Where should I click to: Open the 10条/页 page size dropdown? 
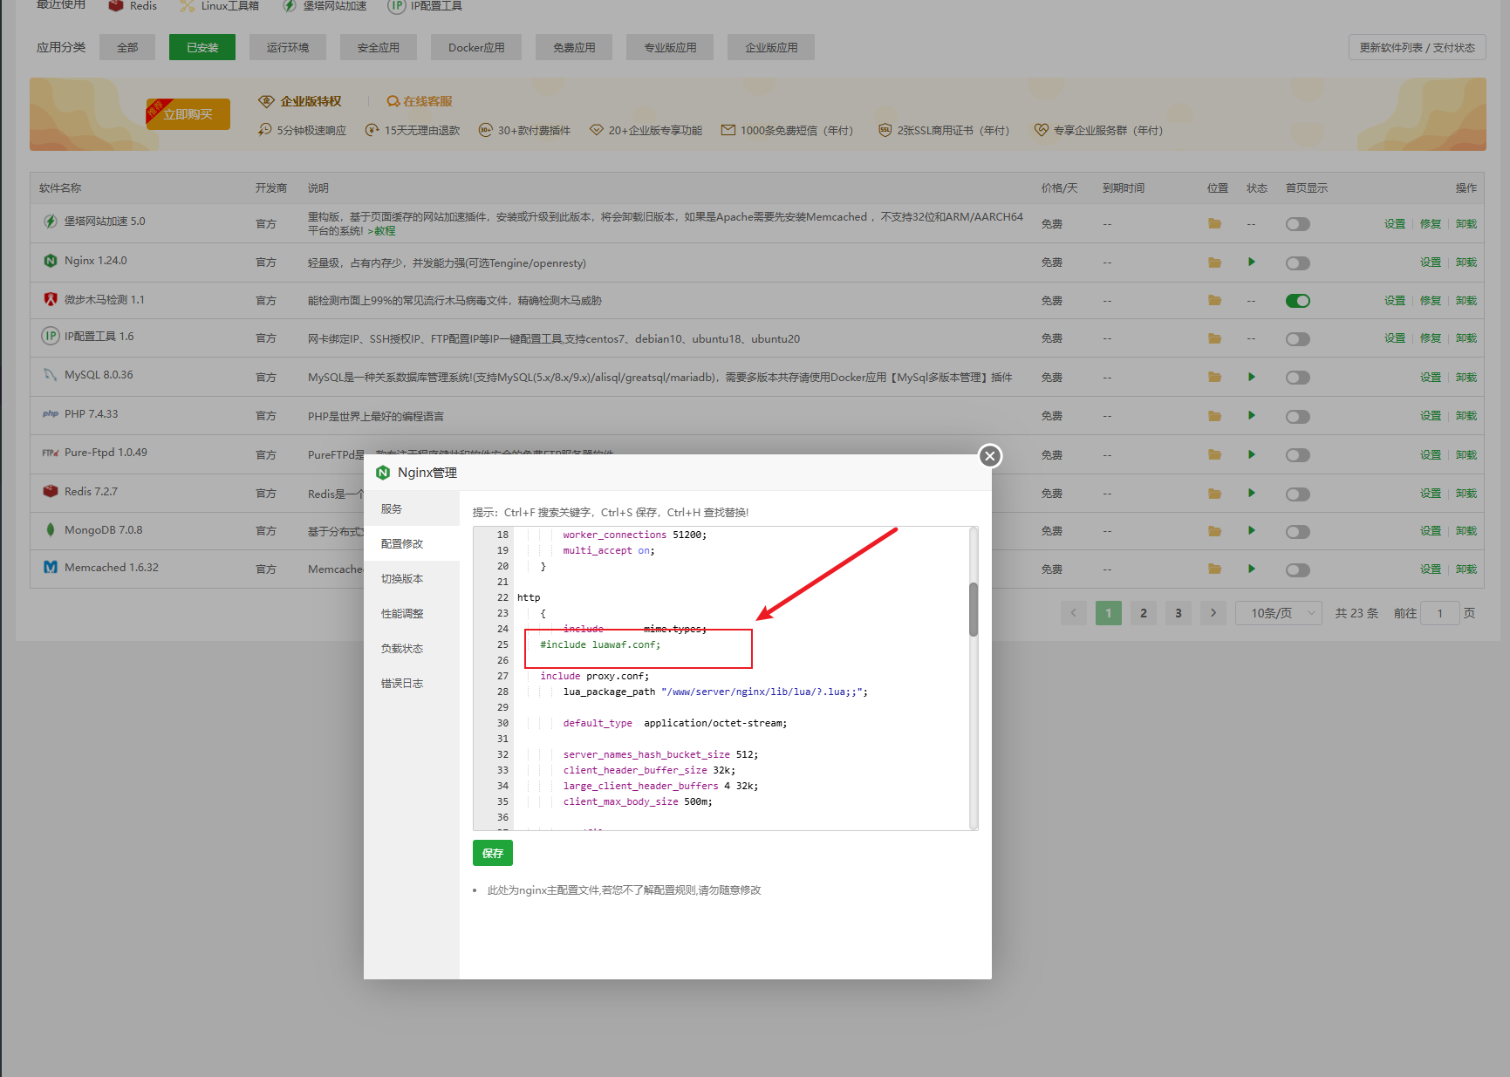tap(1279, 613)
